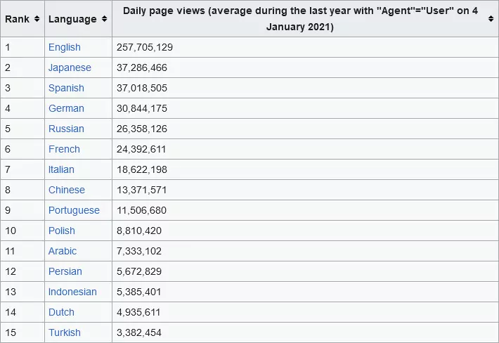Select the value 257,705,129
Screen dimensions: 499x343
click(145, 47)
